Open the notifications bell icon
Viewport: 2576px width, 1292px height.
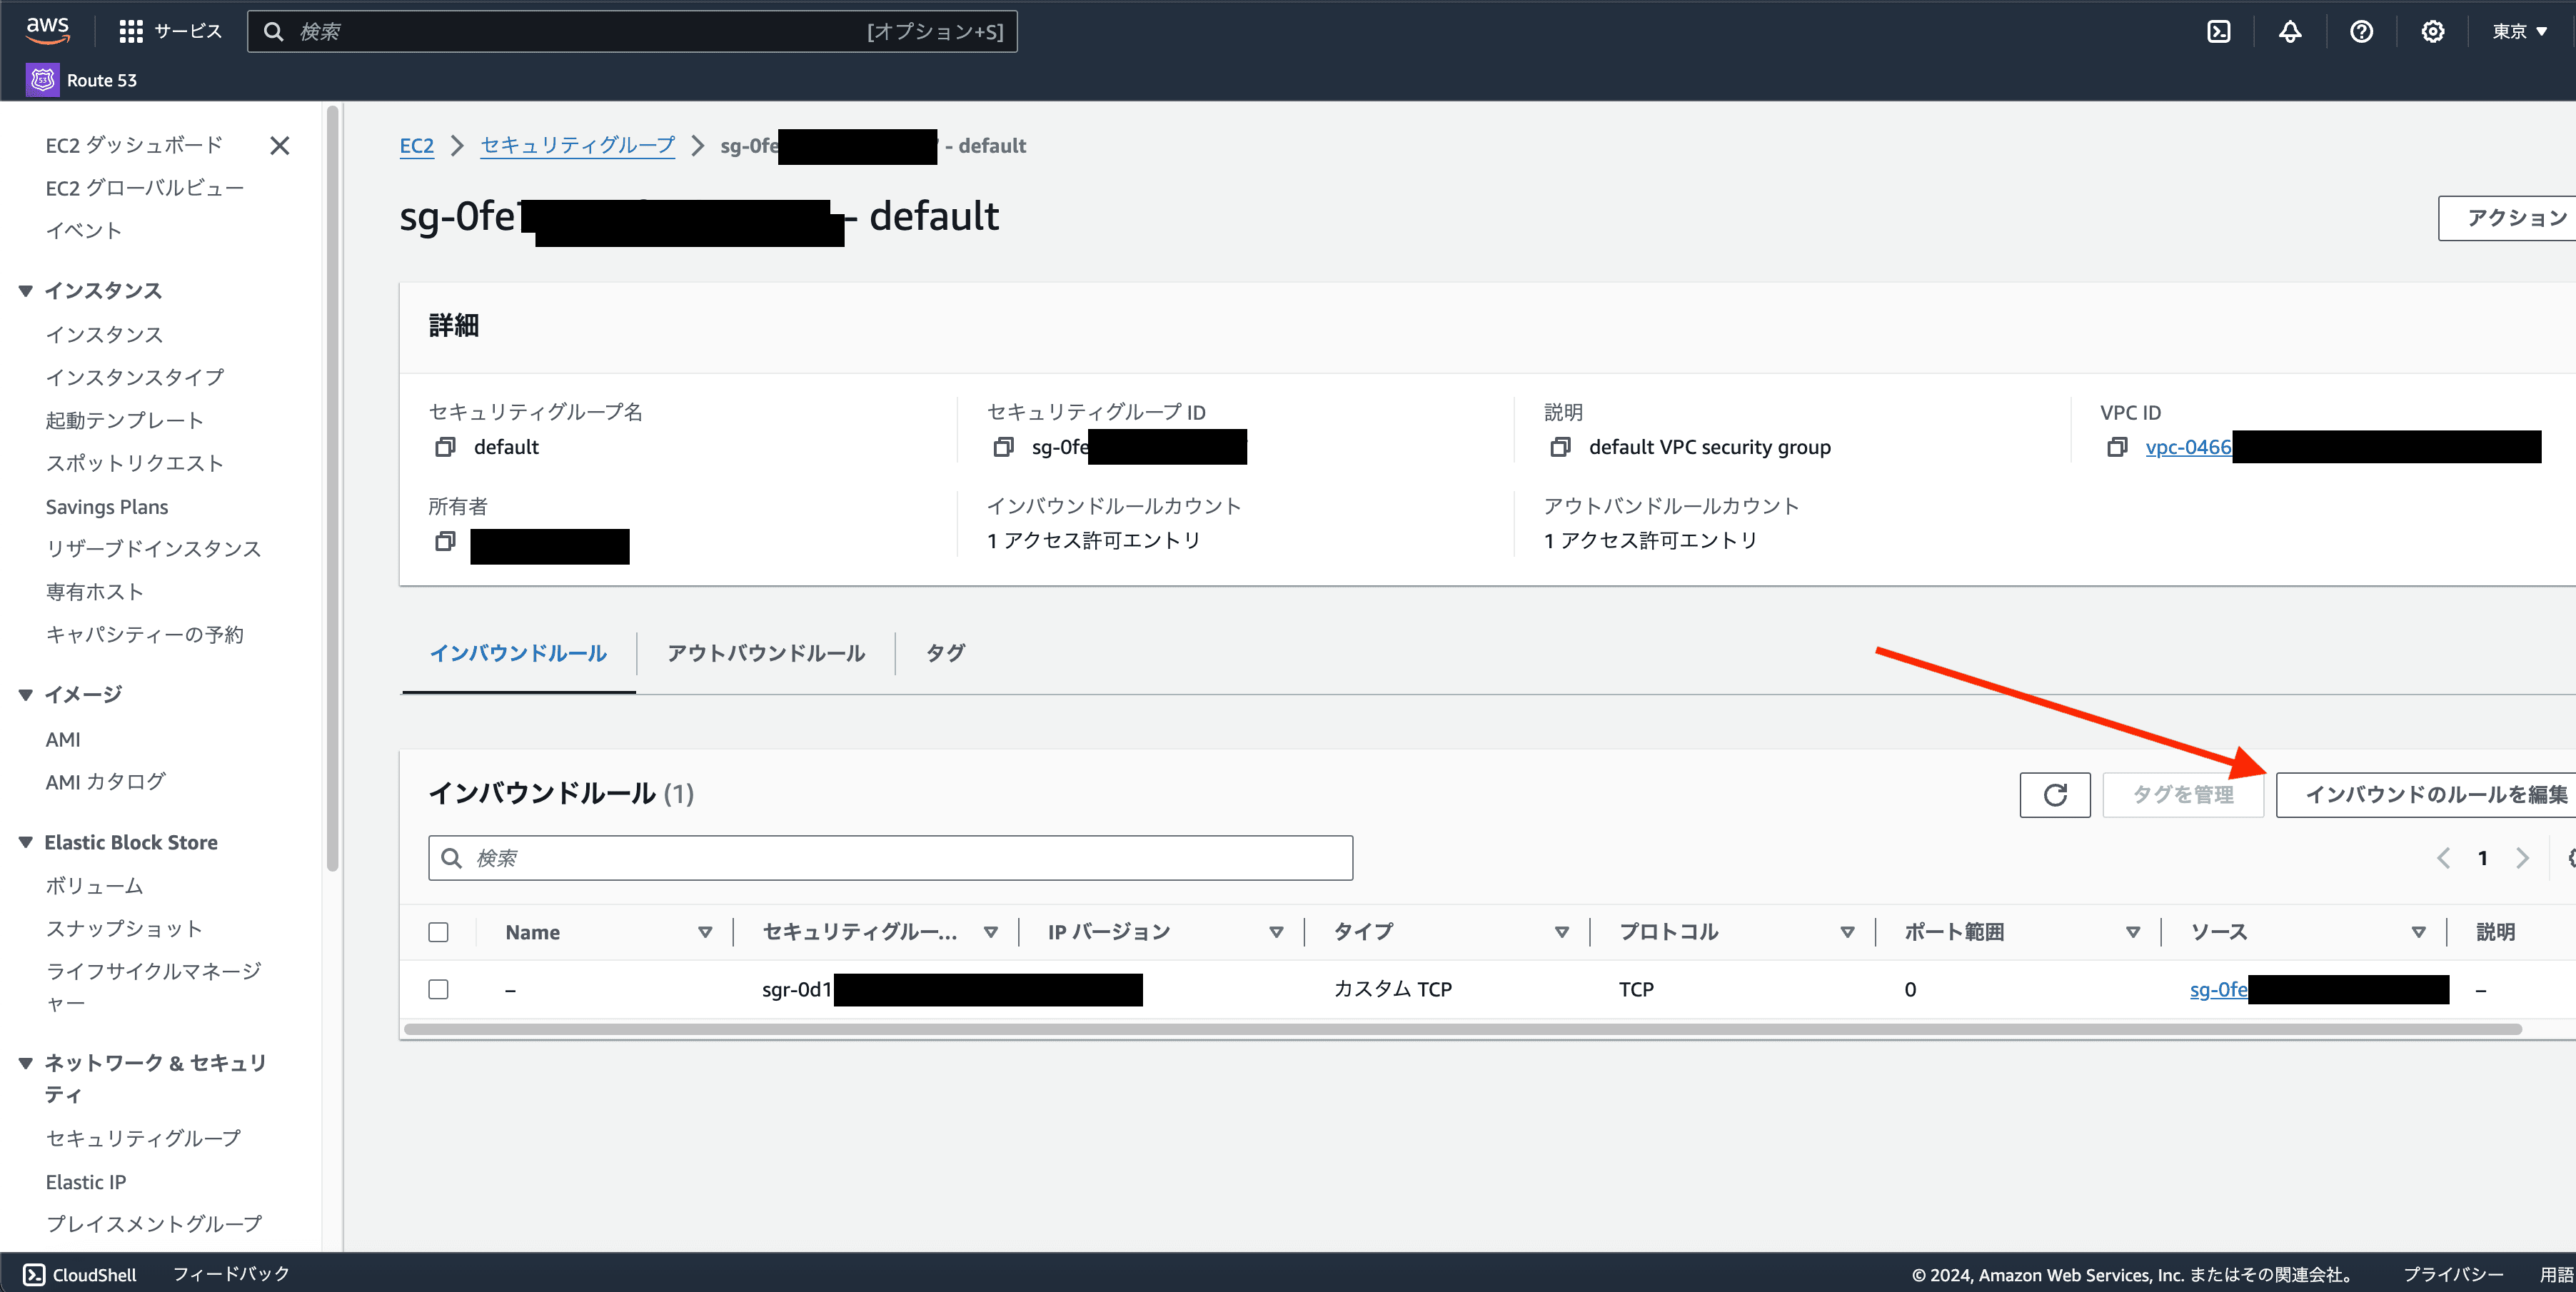[x=2290, y=32]
